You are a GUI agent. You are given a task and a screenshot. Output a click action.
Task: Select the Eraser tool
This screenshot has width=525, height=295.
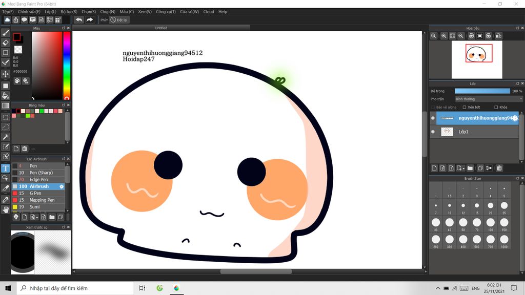click(x=5, y=43)
